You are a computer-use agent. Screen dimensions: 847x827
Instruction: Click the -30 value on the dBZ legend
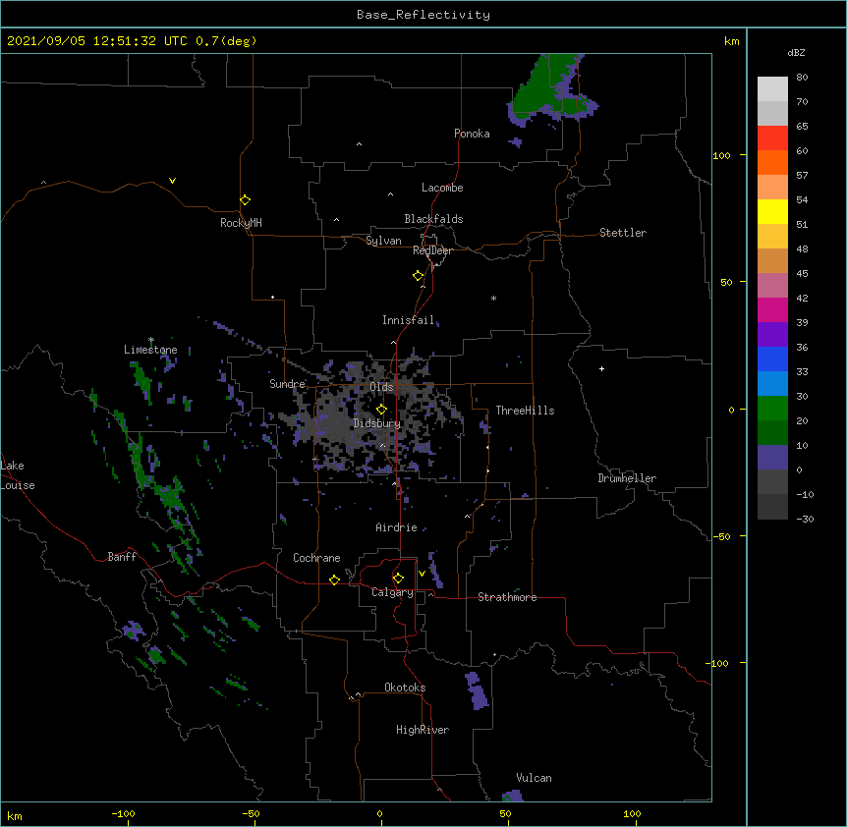(805, 519)
